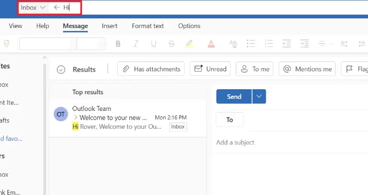Click the format painter icon

[6, 43]
